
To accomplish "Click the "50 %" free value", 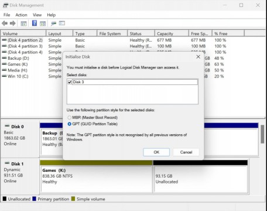I will point(219,70).
